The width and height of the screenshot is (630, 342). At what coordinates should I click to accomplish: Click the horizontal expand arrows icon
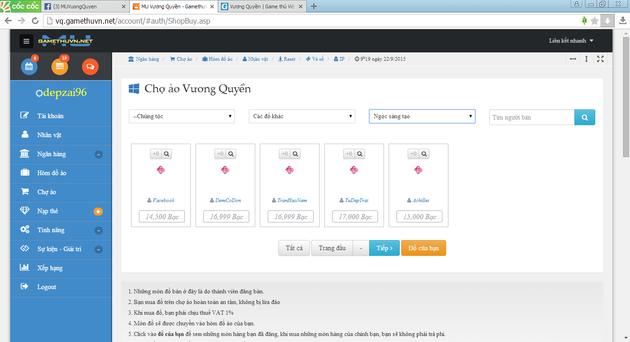click(x=573, y=59)
